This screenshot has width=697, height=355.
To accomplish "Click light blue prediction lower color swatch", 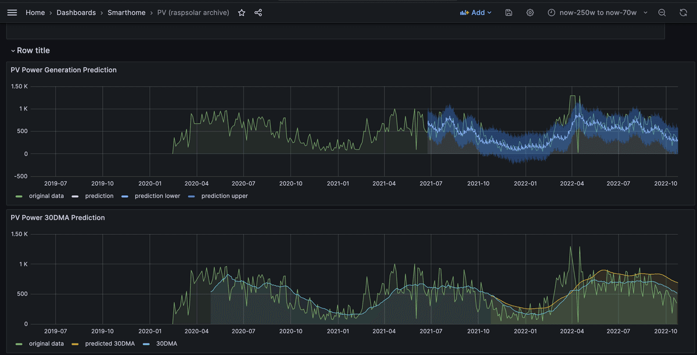I will point(125,196).
